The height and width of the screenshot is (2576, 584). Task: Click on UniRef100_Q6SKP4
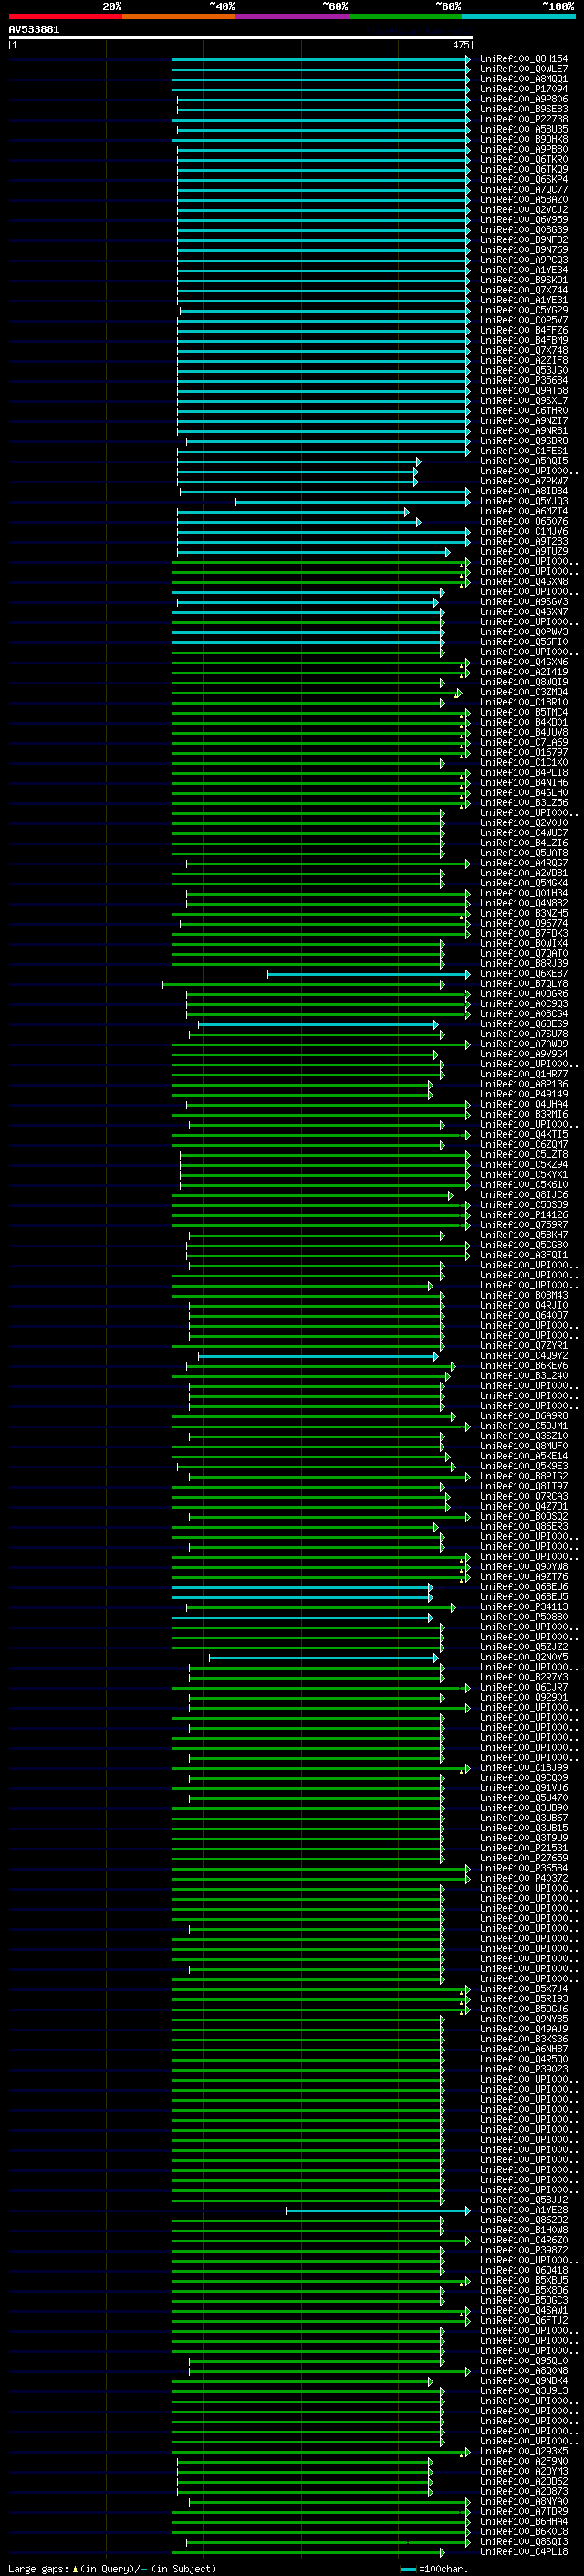click(524, 180)
